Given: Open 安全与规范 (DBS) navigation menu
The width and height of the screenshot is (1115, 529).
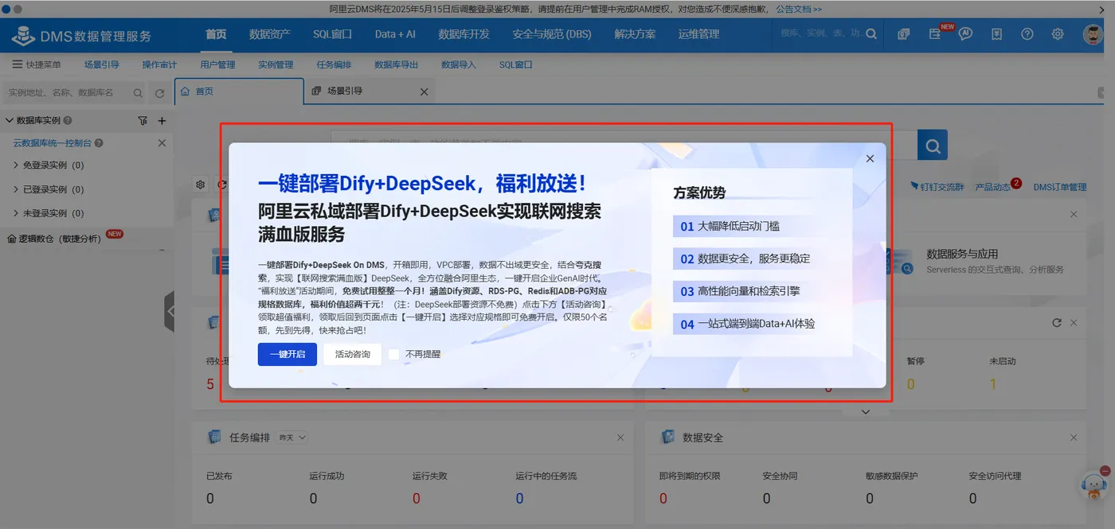Looking at the screenshot, I should coord(552,34).
